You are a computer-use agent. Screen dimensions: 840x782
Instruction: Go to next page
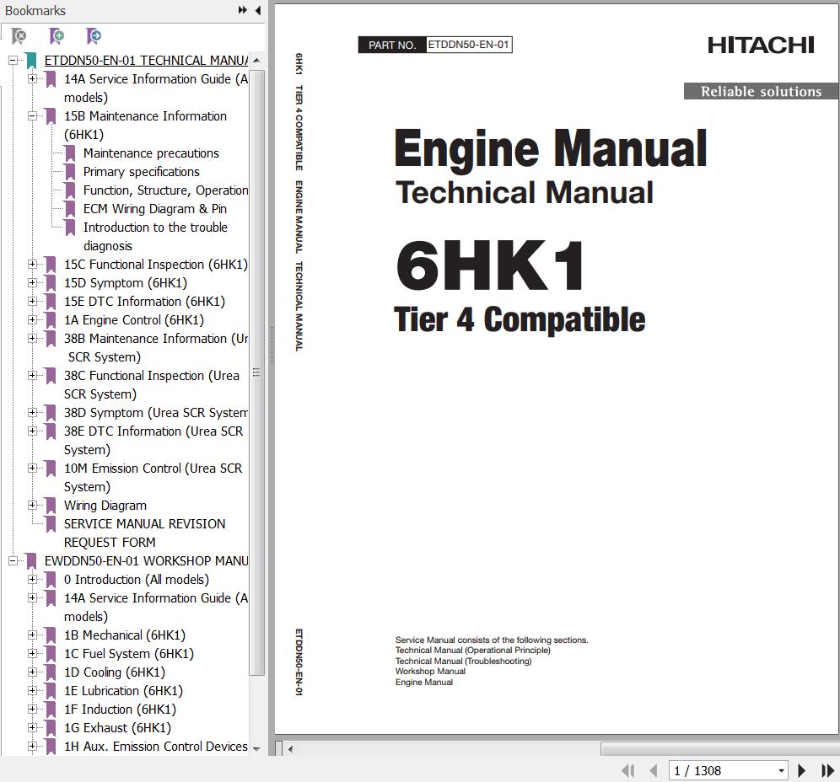(x=802, y=771)
